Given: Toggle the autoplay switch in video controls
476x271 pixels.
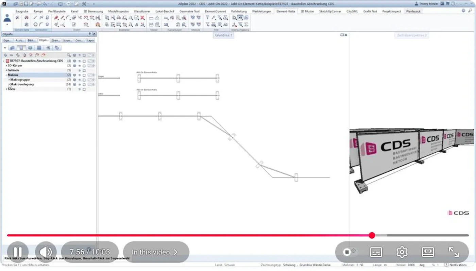Looking at the screenshot, I should tap(349, 252).
